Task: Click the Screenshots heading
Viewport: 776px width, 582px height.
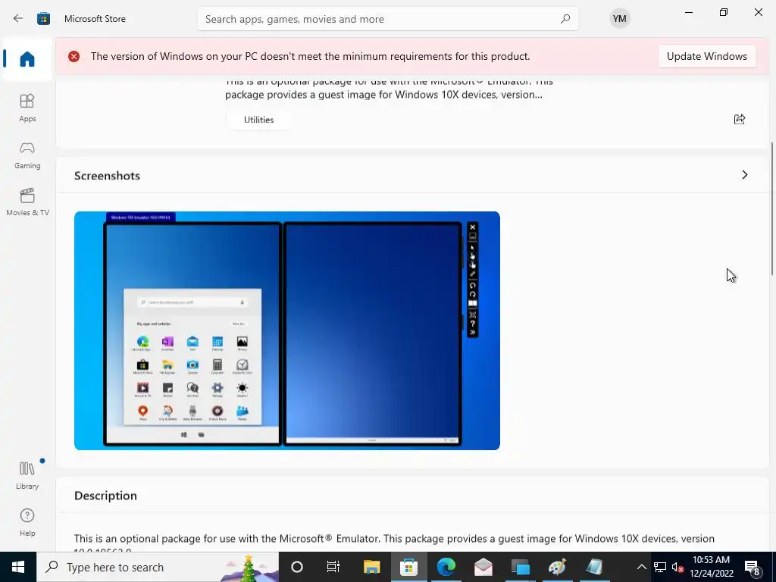Action: pos(107,176)
